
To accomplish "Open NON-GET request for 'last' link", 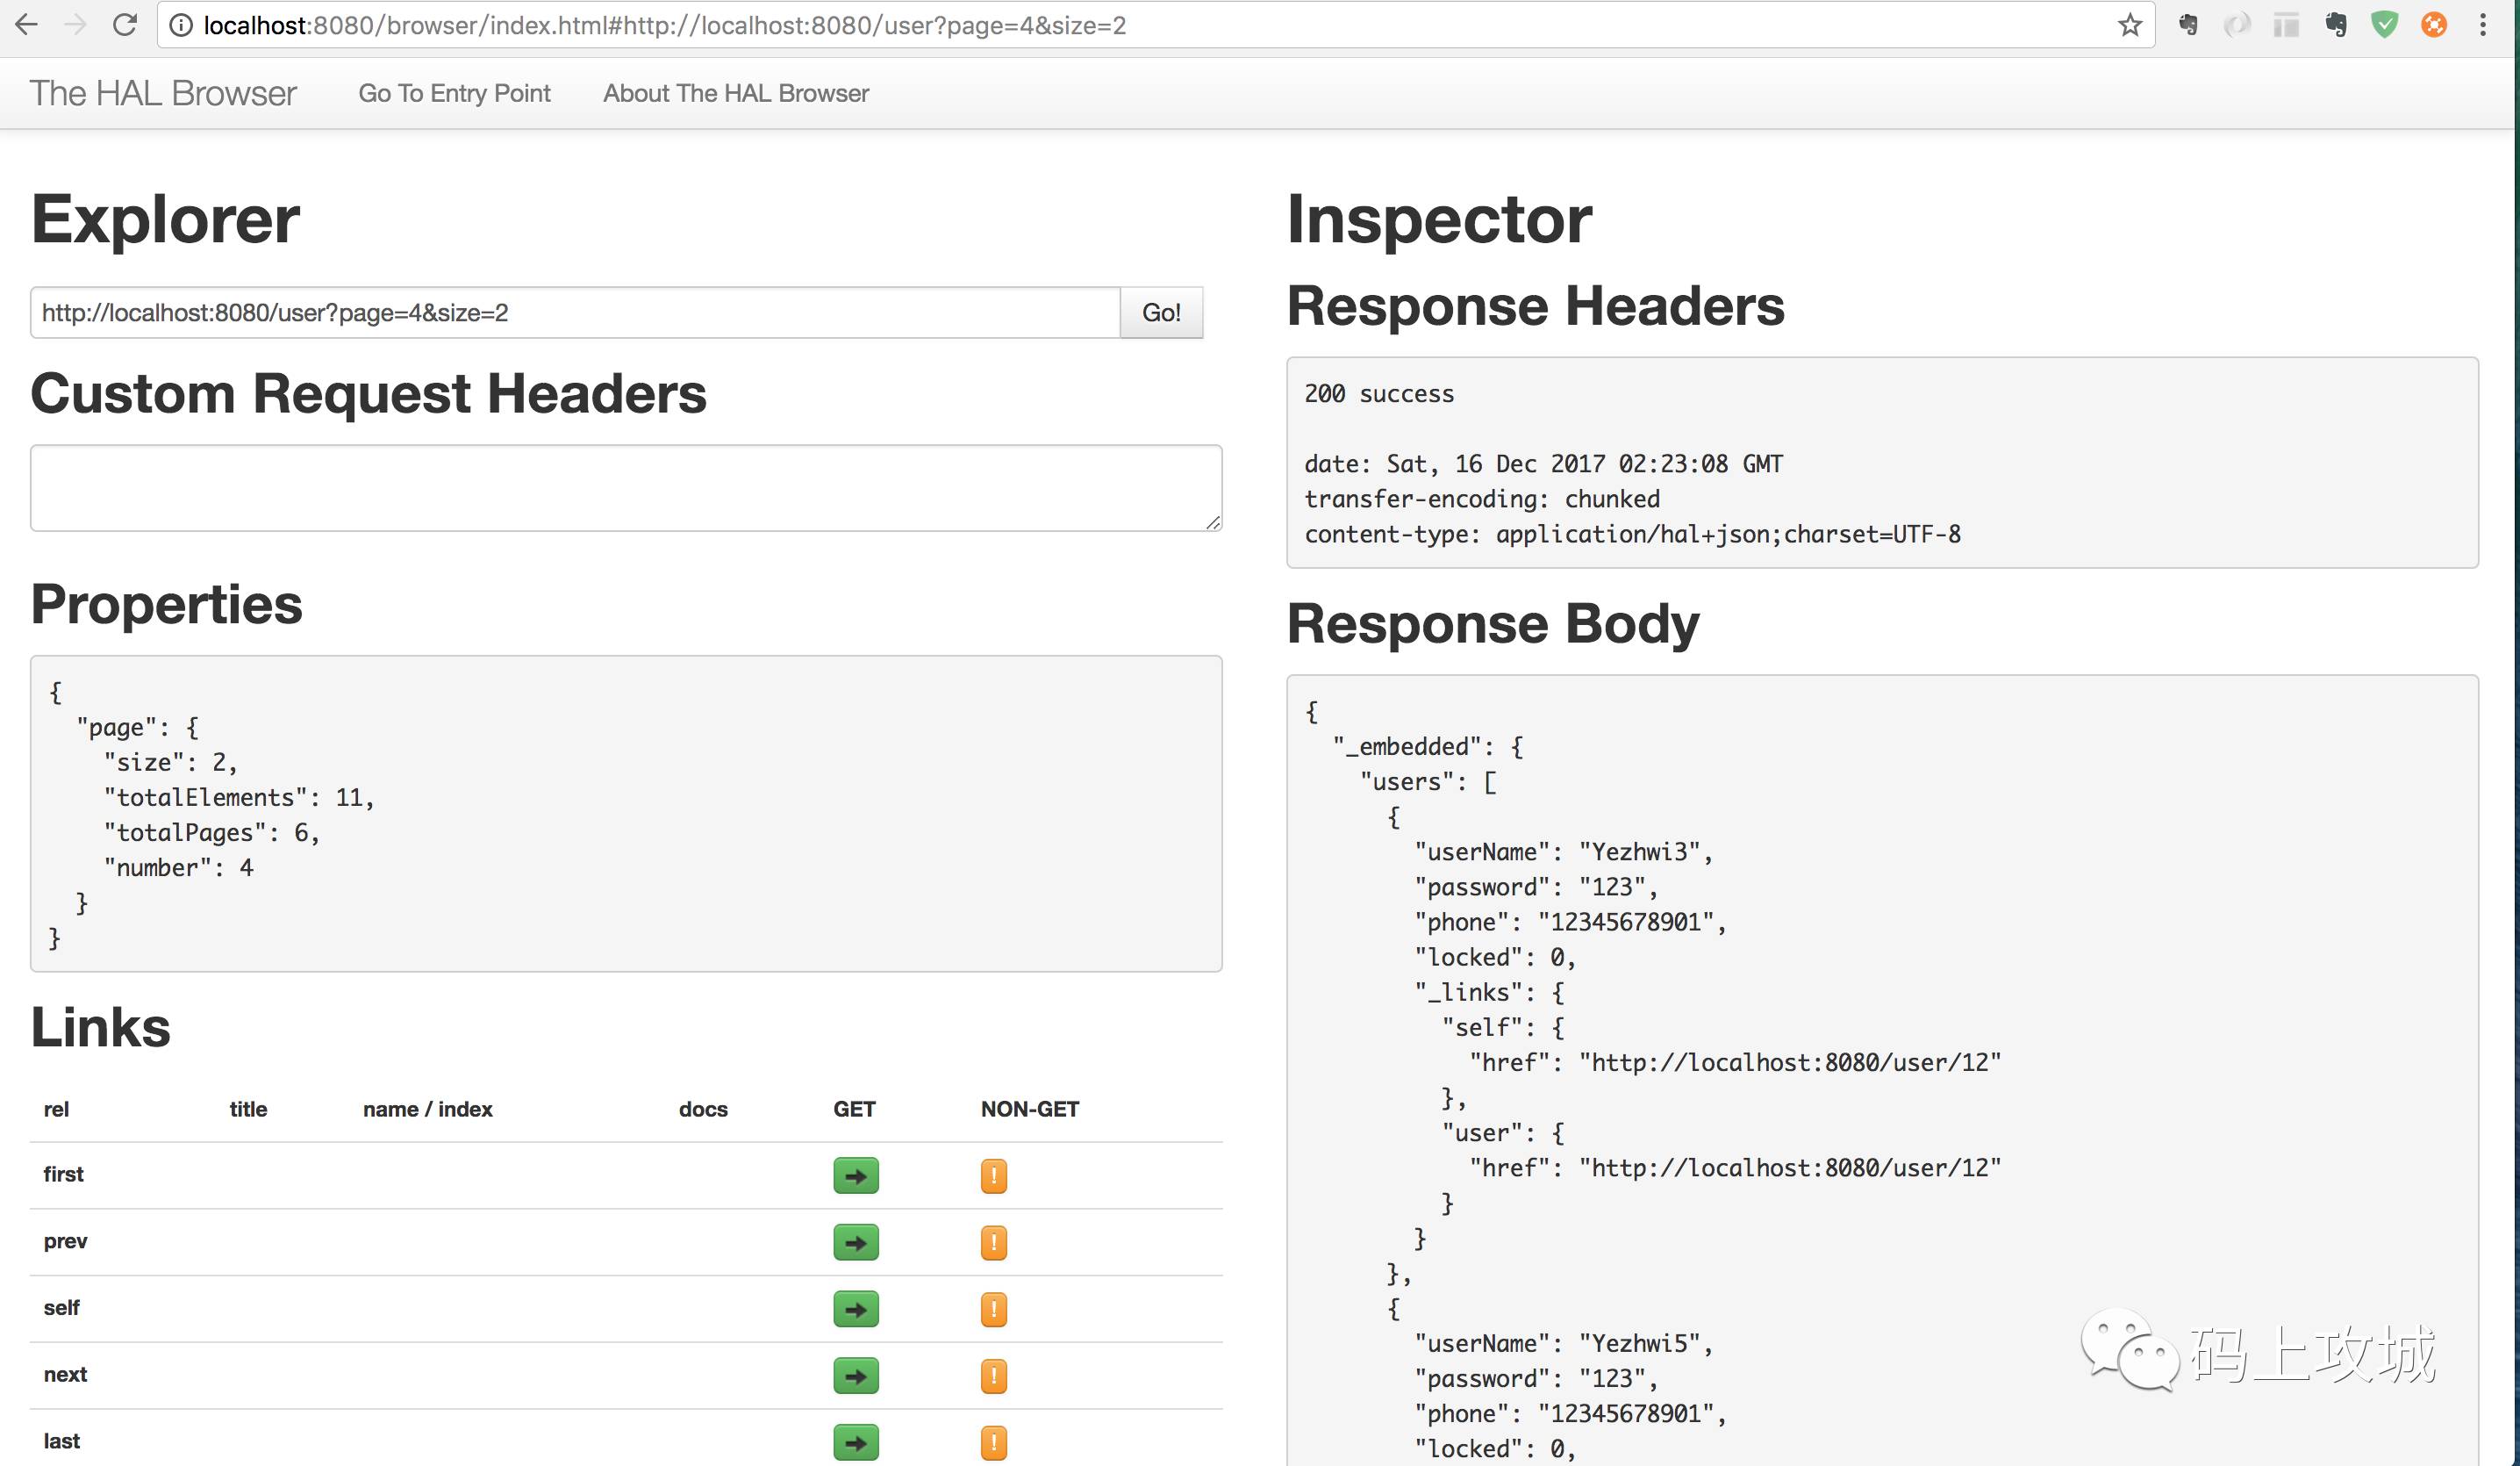I will pyautogui.click(x=993, y=1442).
